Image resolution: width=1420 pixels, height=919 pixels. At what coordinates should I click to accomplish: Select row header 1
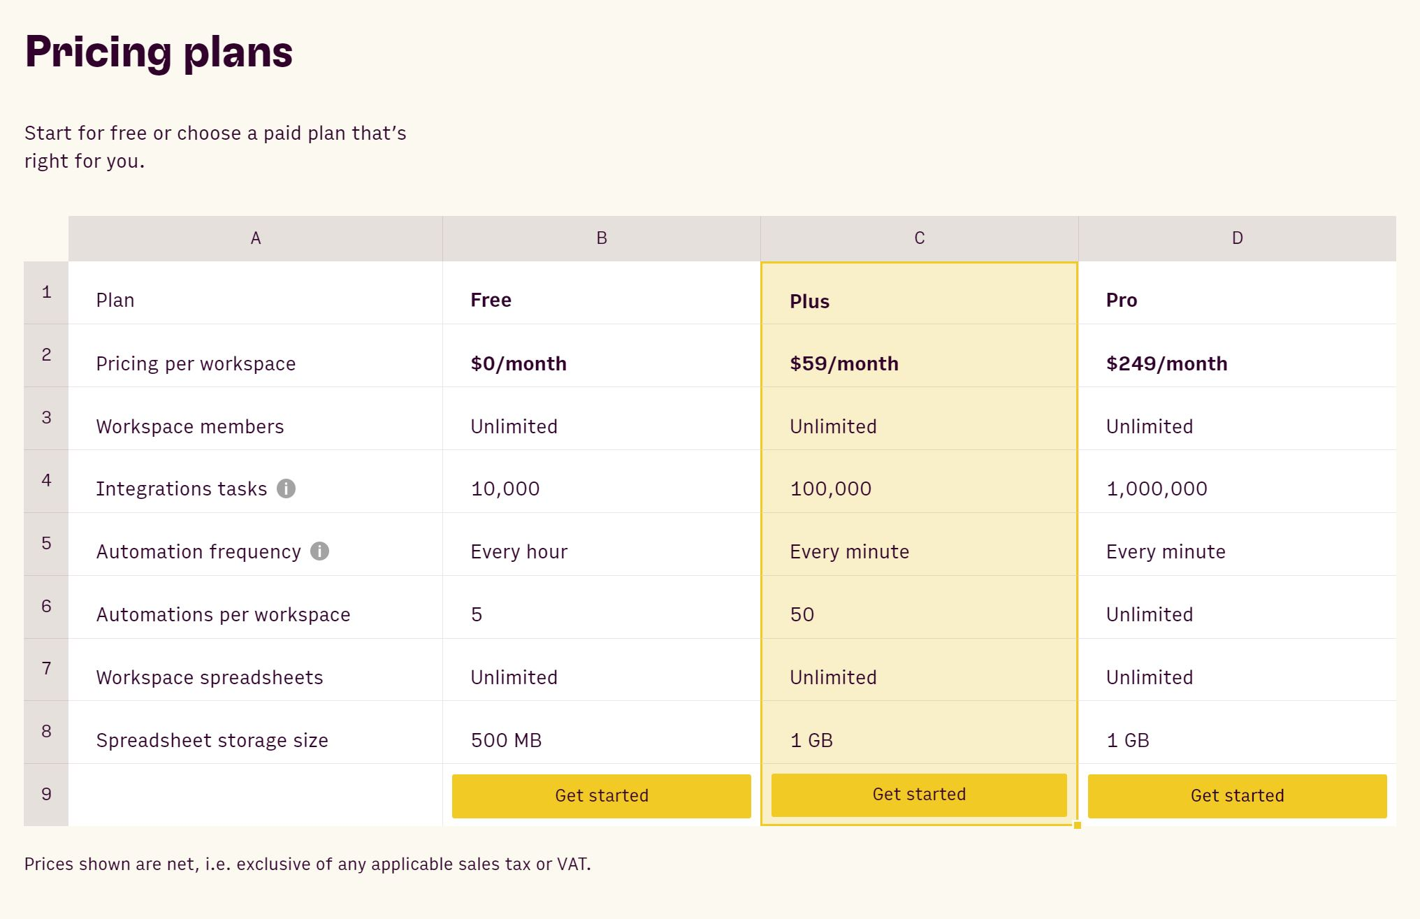click(x=46, y=293)
